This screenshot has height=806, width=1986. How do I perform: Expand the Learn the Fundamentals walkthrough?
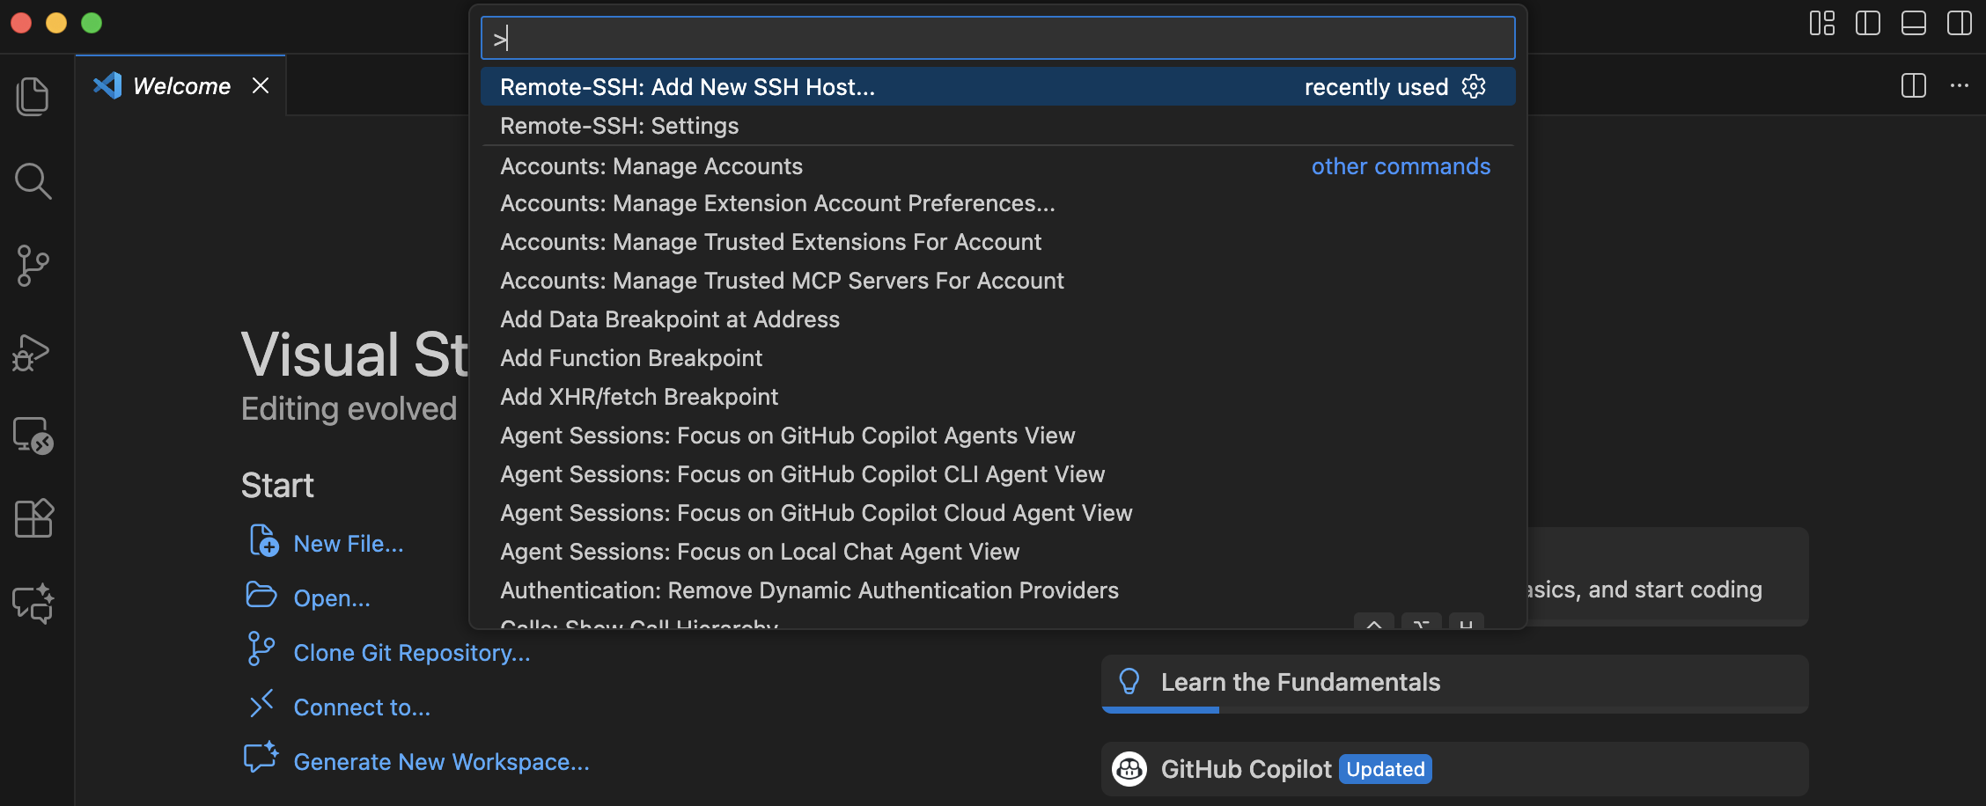pyautogui.click(x=1299, y=683)
